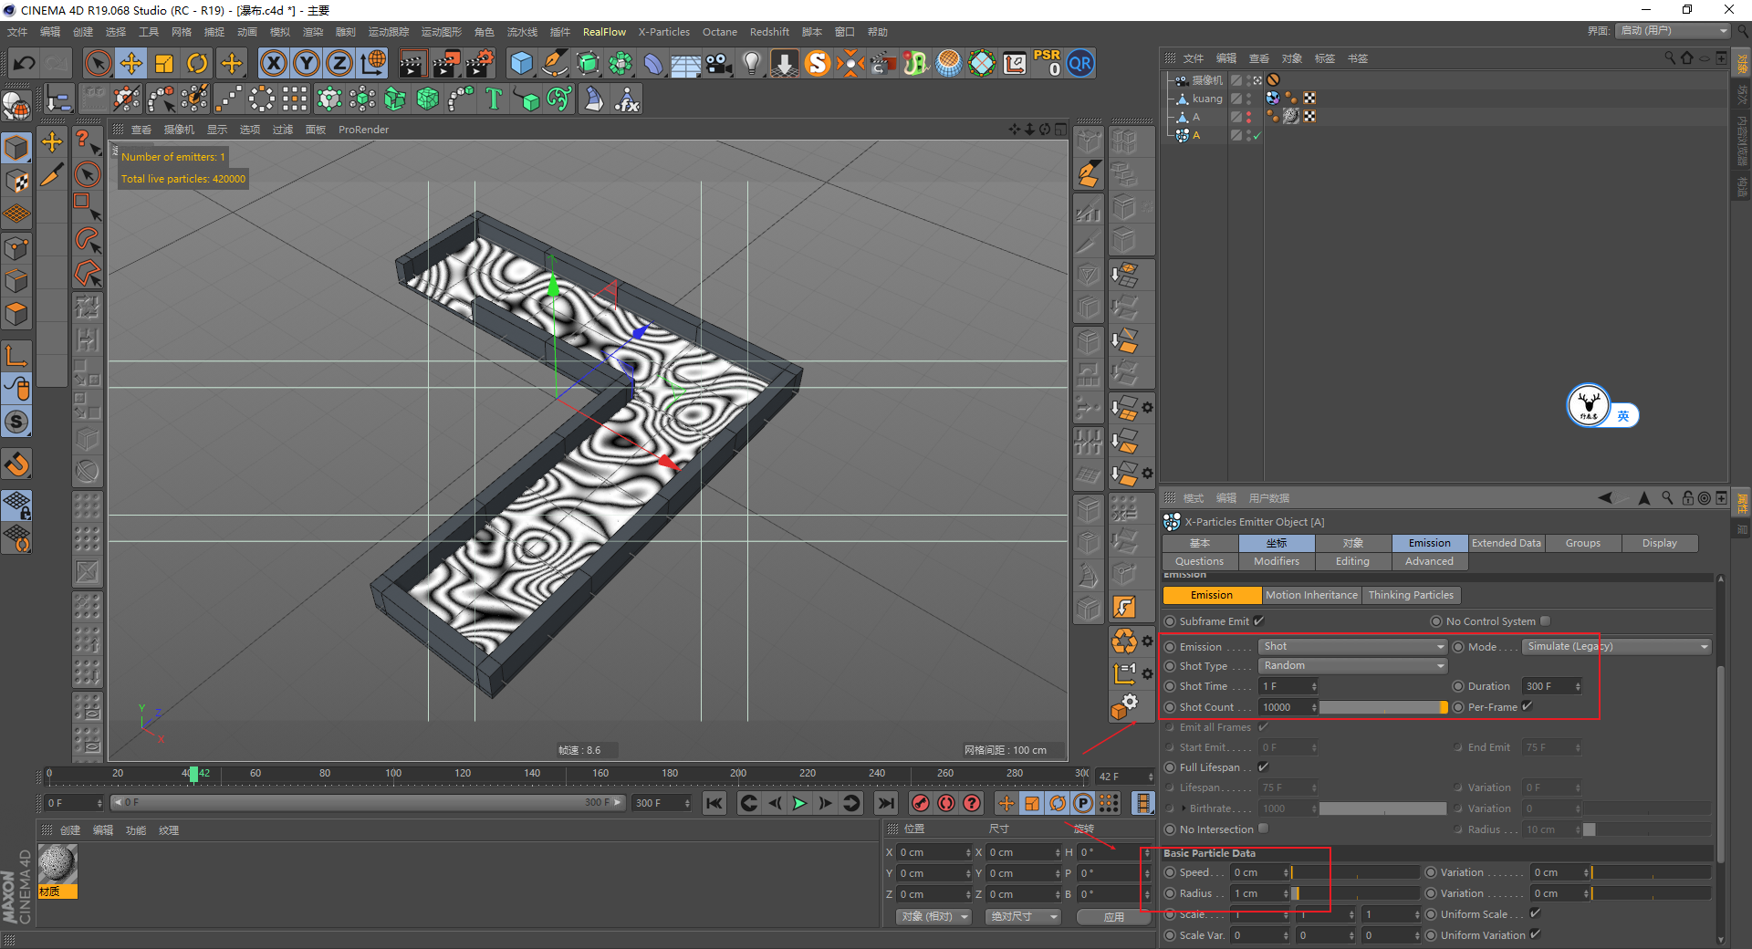The width and height of the screenshot is (1752, 949).
Task: Click the magnet icon in the left sidebar
Action: click(16, 464)
